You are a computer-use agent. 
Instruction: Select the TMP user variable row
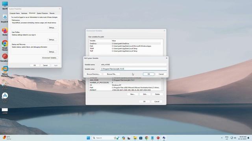(125, 51)
